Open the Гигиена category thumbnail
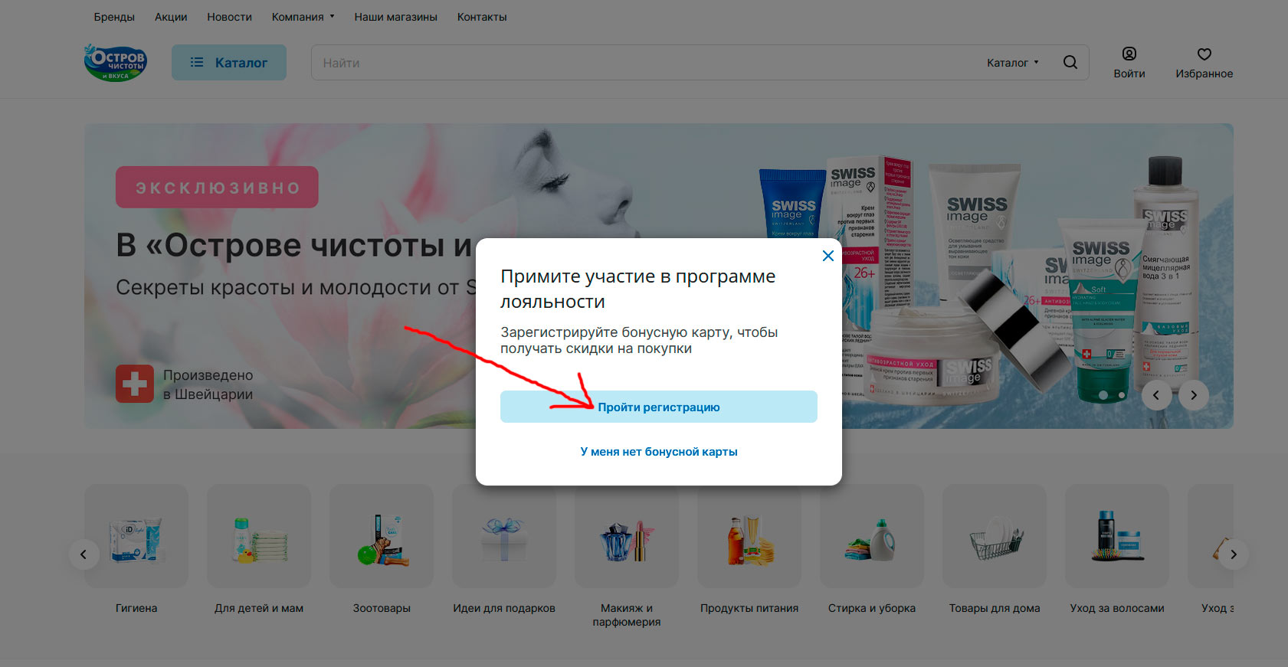The height and width of the screenshot is (667, 1288). point(136,536)
